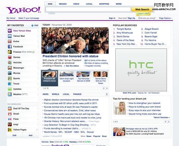Click Twilight Barbie popular search
This screenshot has height=146, width=179.
124,29
